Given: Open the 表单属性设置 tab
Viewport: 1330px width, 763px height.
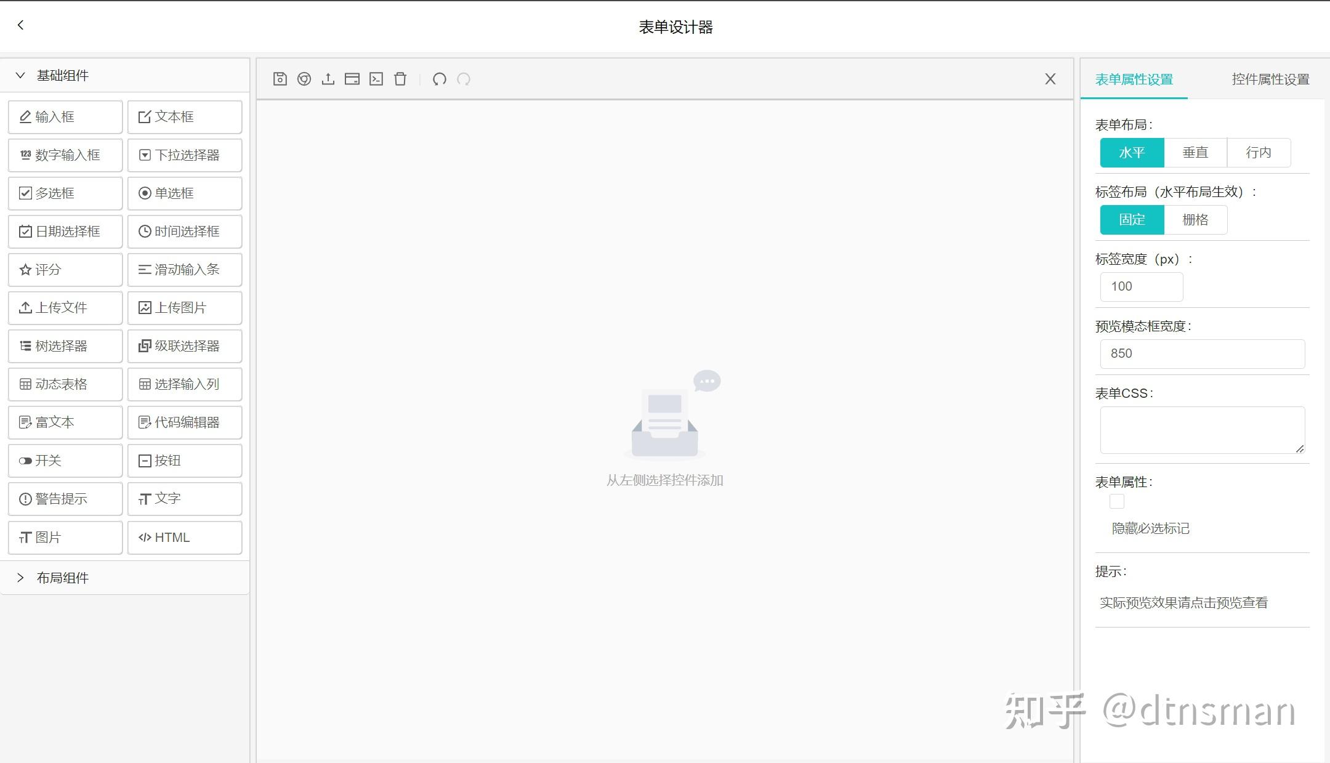Looking at the screenshot, I should coord(1134,79).
